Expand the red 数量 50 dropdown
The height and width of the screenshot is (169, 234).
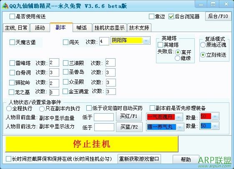(x=215, y=116)
